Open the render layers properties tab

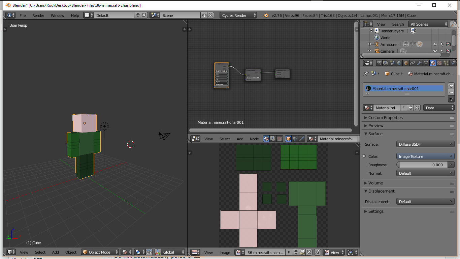(386, 63)
